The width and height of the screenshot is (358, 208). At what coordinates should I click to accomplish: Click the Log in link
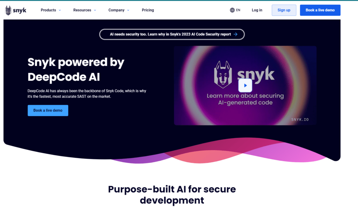pyautogui.click(x=257, y=10)
